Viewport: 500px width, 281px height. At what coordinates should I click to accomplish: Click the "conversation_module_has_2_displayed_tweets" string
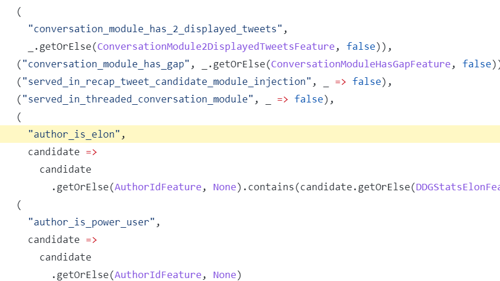point(155,29)
